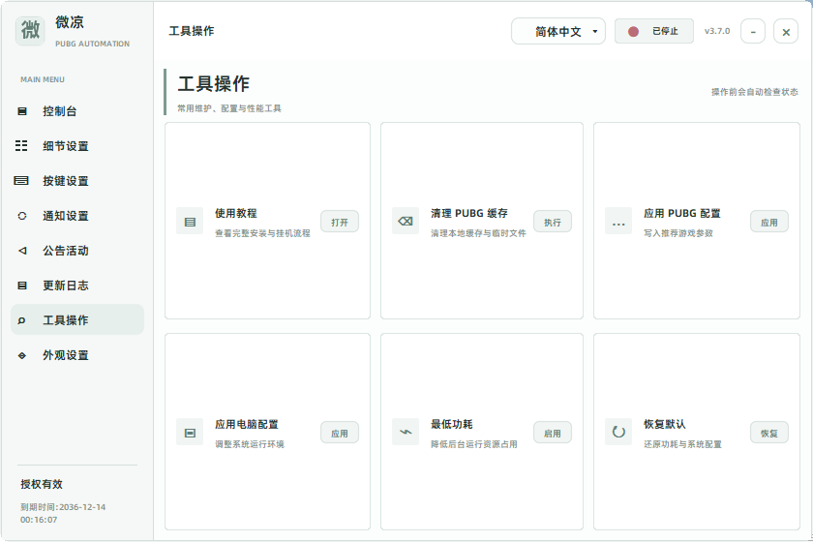The width and height of the screenshot is (813, 542).
Task: Click the 细节设置 grid icon
Action: pyautogui.click(x=21, y=146)
